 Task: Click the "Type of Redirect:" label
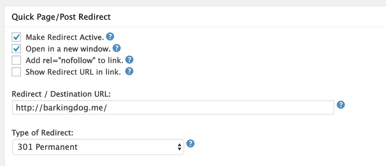[x=42, y=133]
